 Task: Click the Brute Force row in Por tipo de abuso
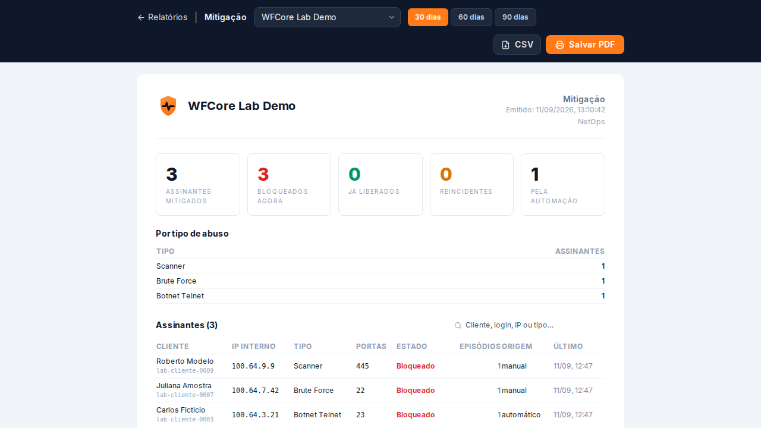[380, 281]
